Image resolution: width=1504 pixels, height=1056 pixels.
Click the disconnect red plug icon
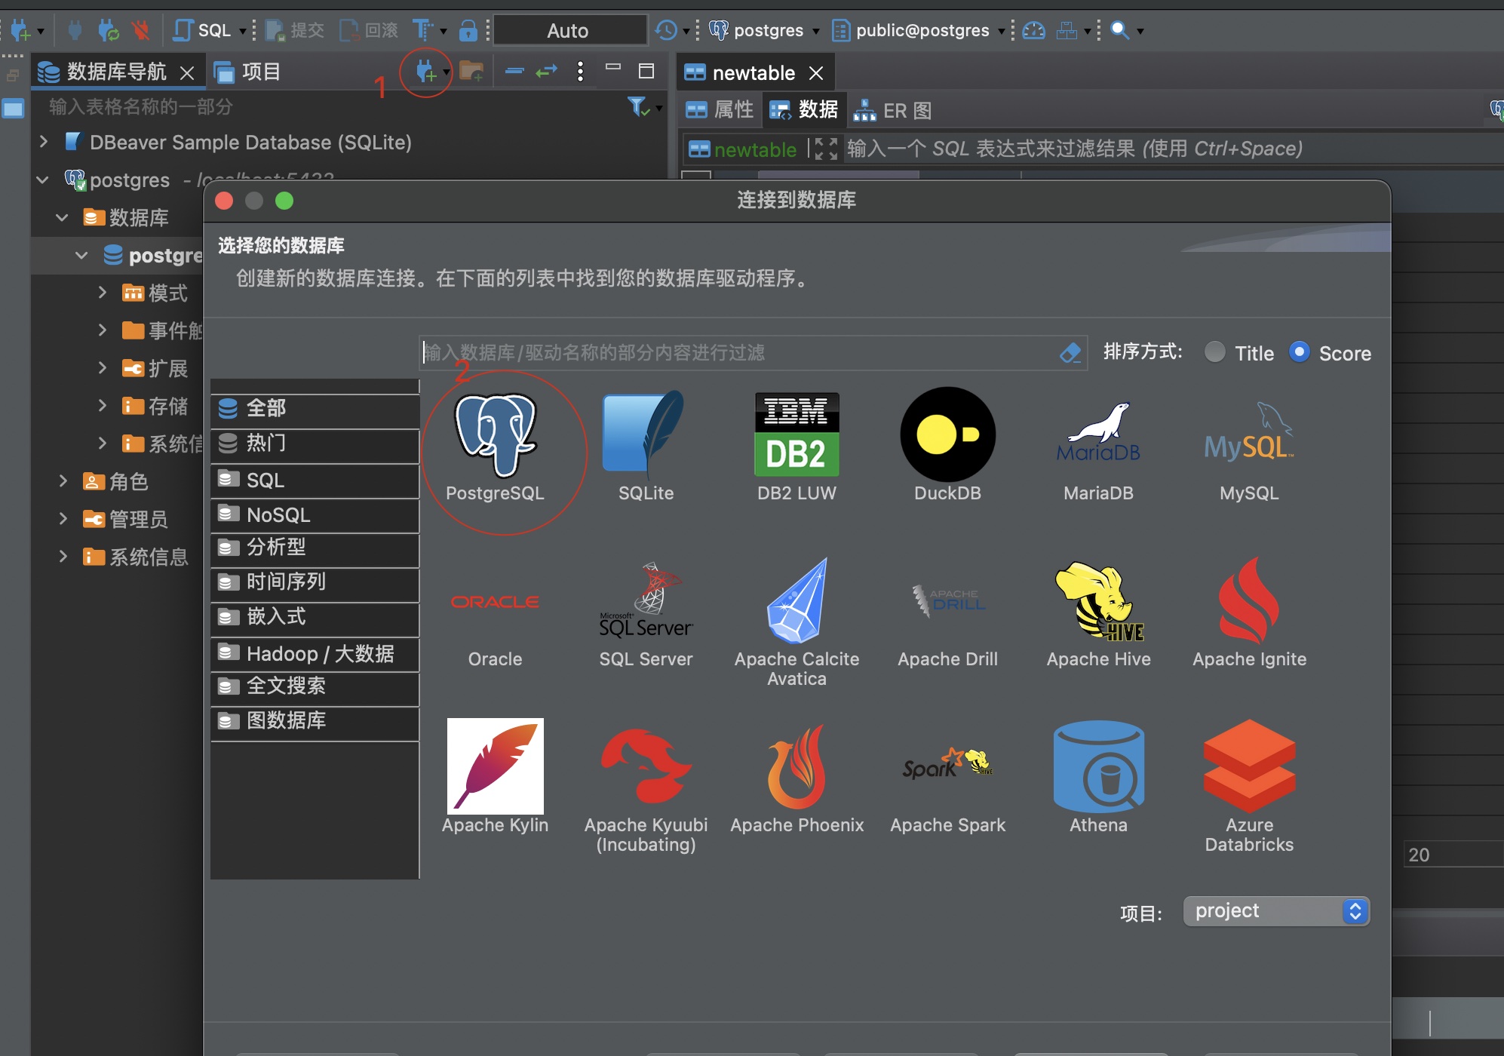(140, 31)
